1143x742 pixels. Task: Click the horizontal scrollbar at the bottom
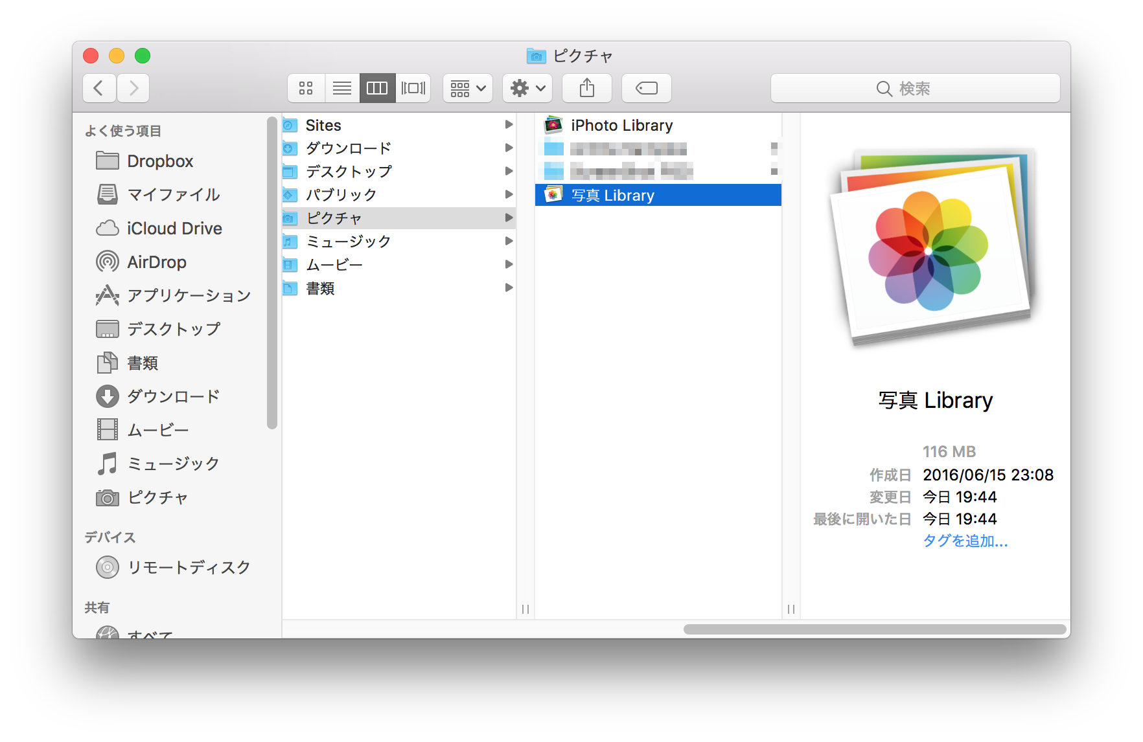click(x=875, y=629)
